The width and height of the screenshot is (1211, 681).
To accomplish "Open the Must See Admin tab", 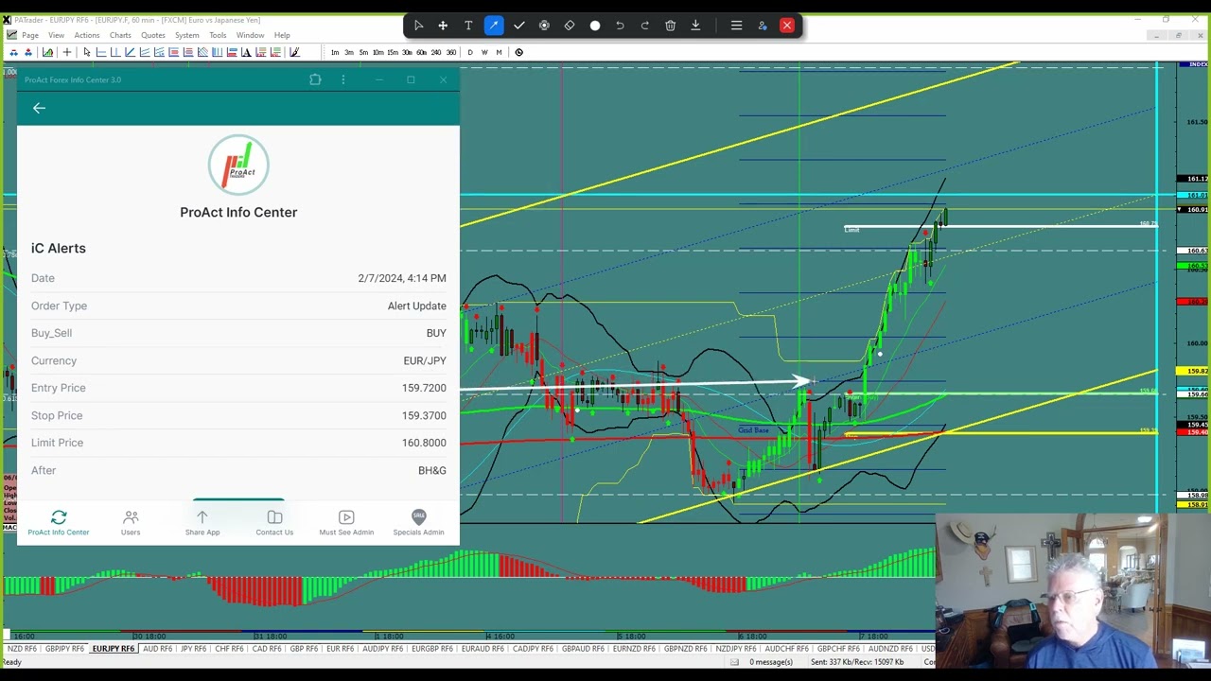I will pyautogui.click(x=346, y=522).
